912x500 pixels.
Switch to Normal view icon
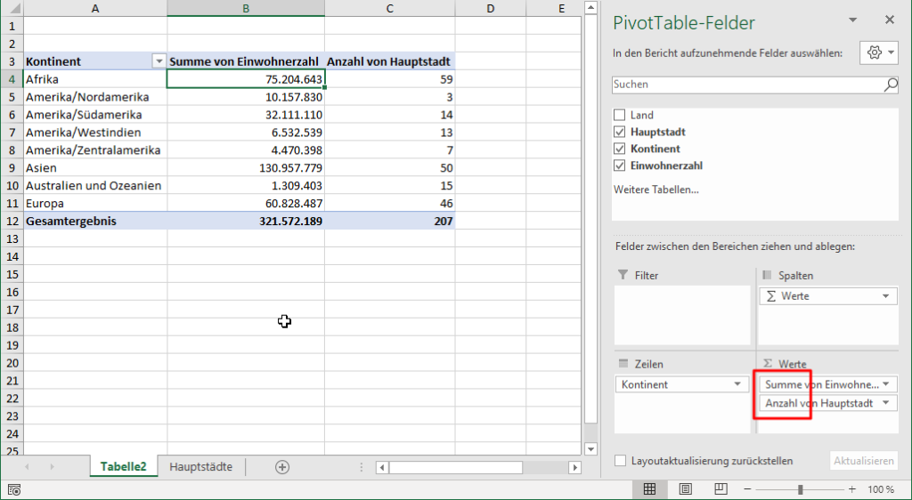tap(649, 489)
